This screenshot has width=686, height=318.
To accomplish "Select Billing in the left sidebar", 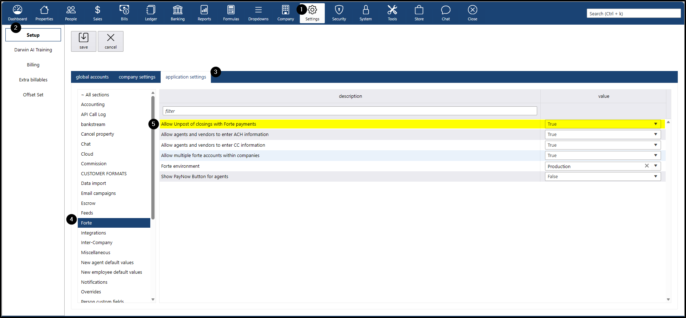I will point(33,65).
